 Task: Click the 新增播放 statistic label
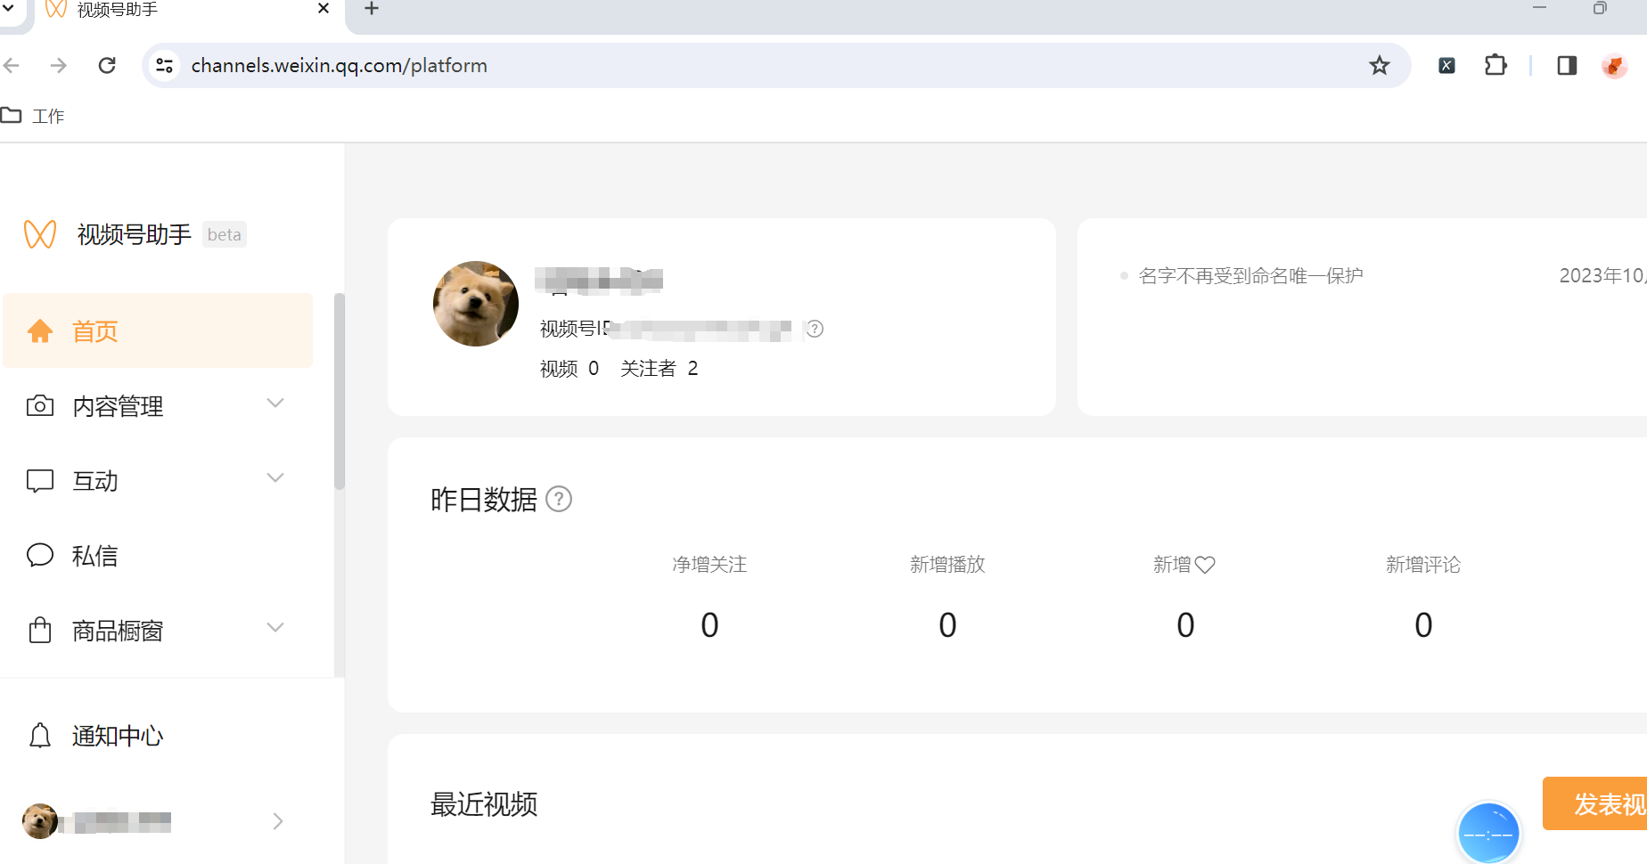(947, 565)
